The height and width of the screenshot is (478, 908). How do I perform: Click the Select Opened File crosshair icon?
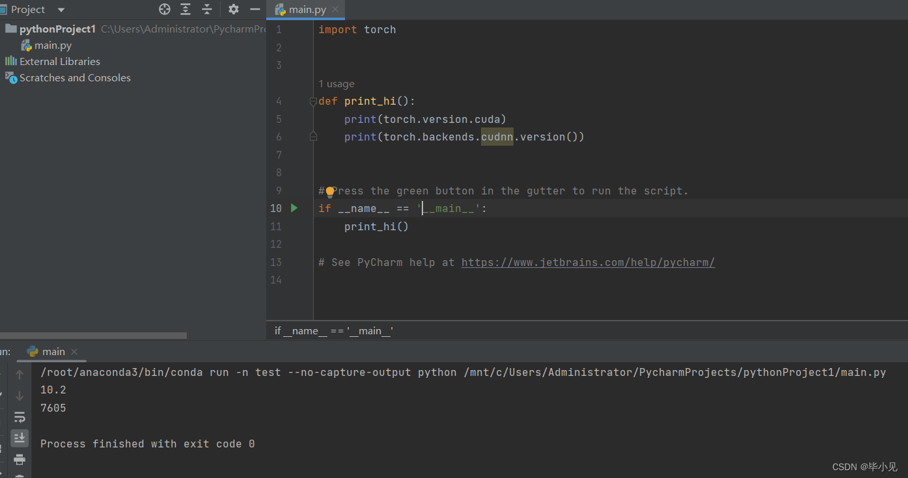pos(164,9)
